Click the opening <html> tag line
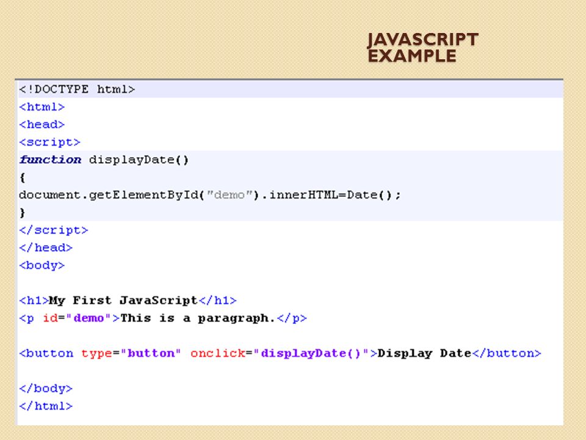This screenshot has height=440, width=586. (x=42, y=107)
